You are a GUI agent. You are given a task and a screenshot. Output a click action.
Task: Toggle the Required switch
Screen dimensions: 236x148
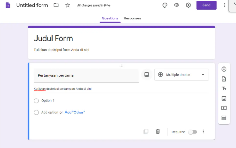click(193, 132)
